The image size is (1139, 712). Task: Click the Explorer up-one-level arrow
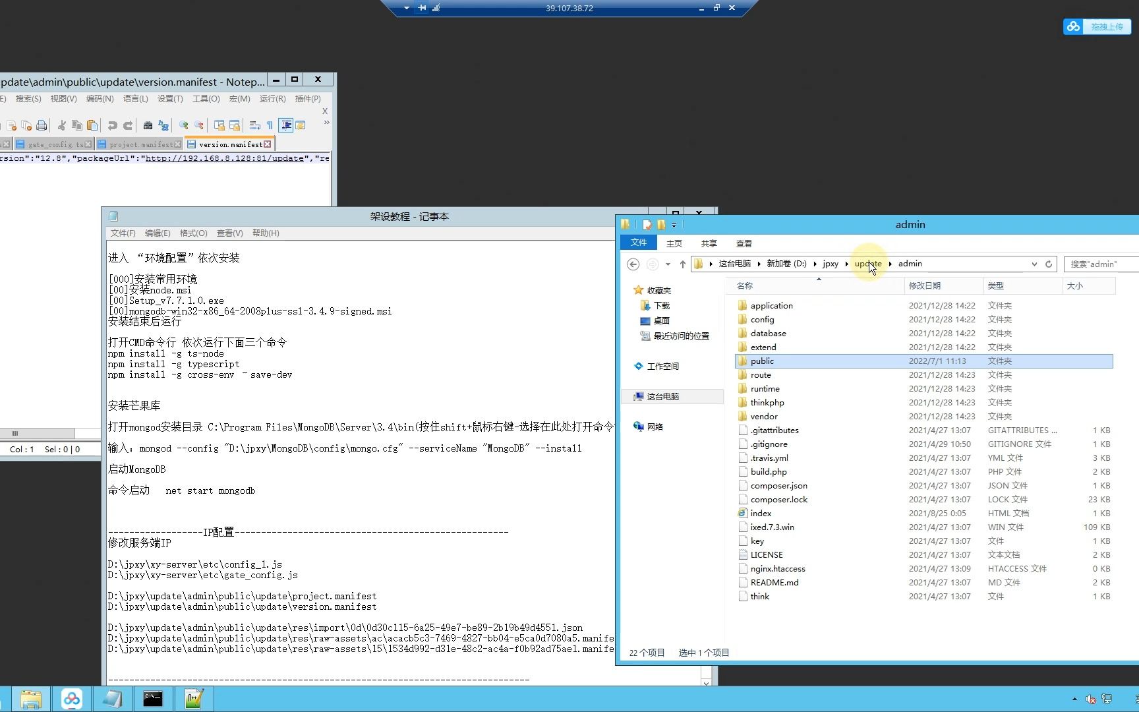(682, 264)
